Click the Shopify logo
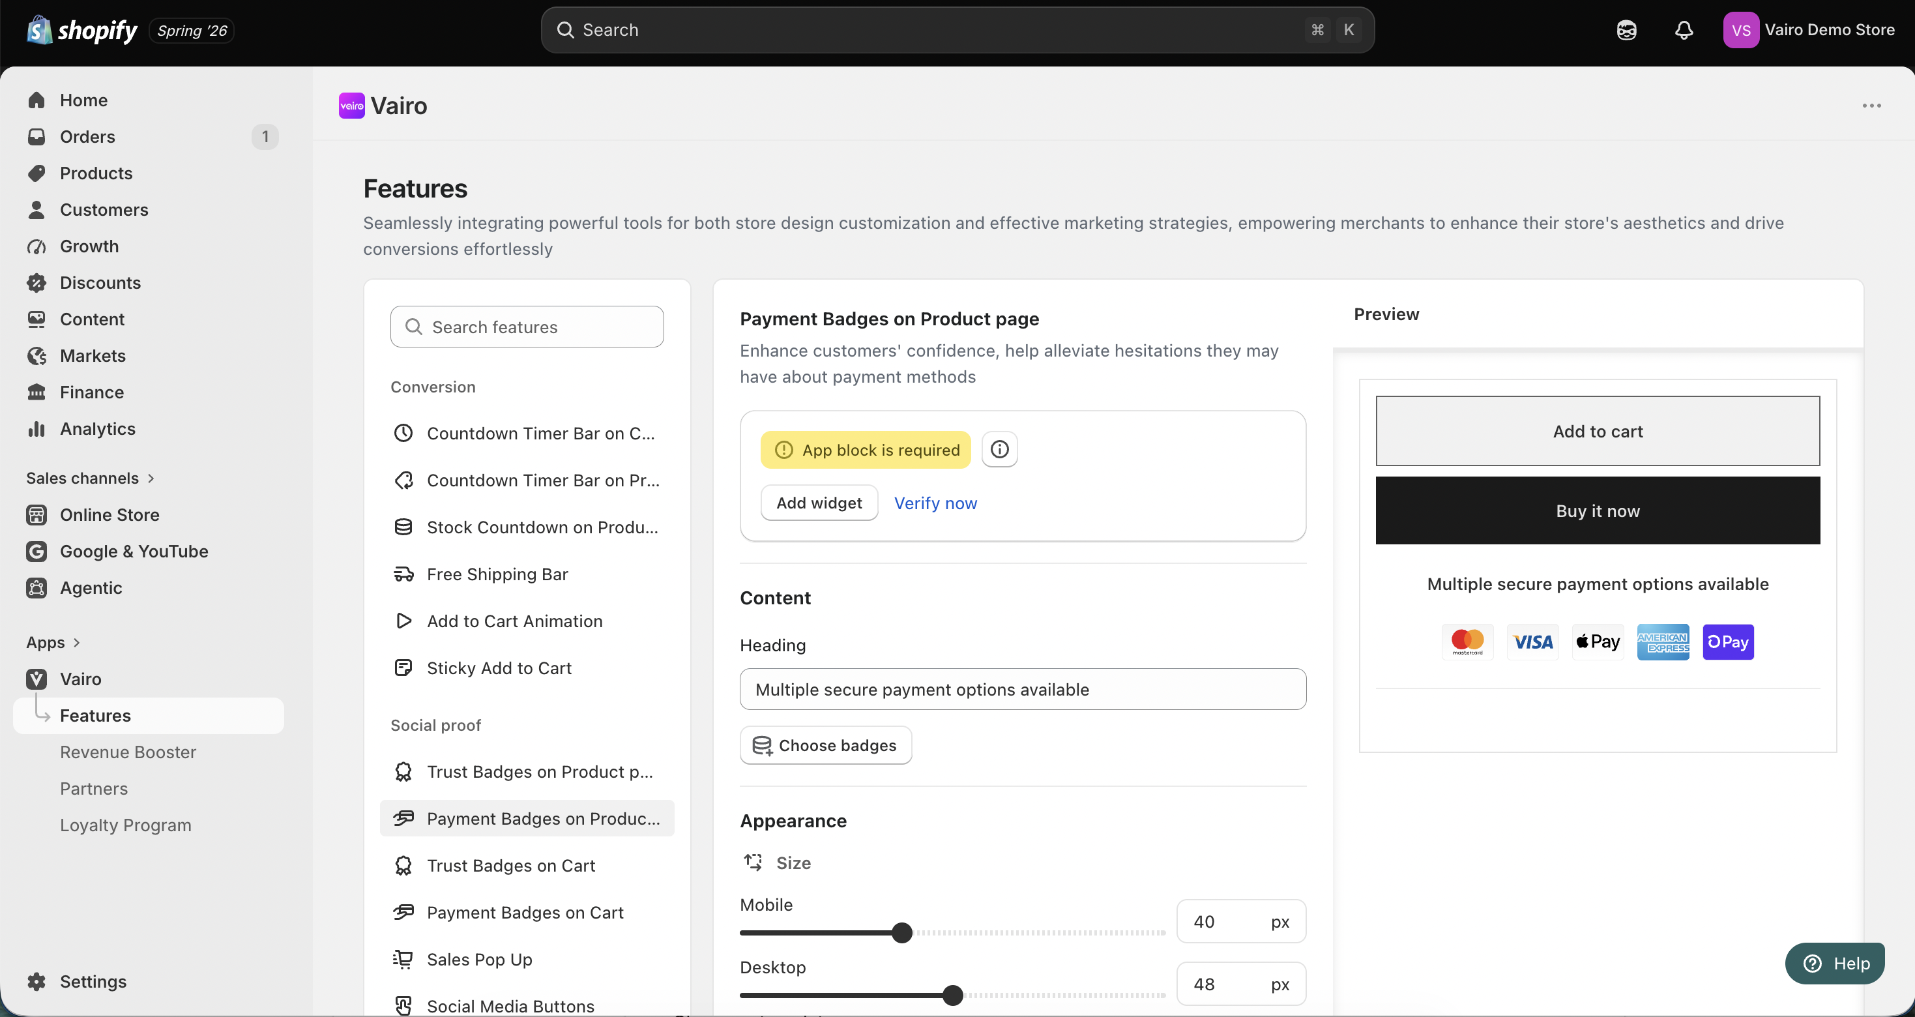Screen dimensions: 1915x1017 [x=81, y=30]
